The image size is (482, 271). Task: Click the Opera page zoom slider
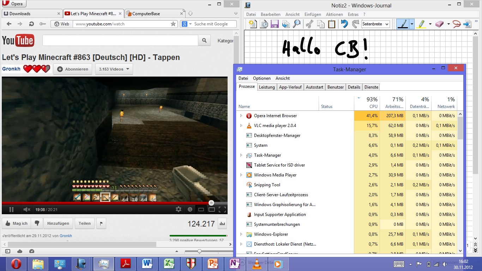209,251
